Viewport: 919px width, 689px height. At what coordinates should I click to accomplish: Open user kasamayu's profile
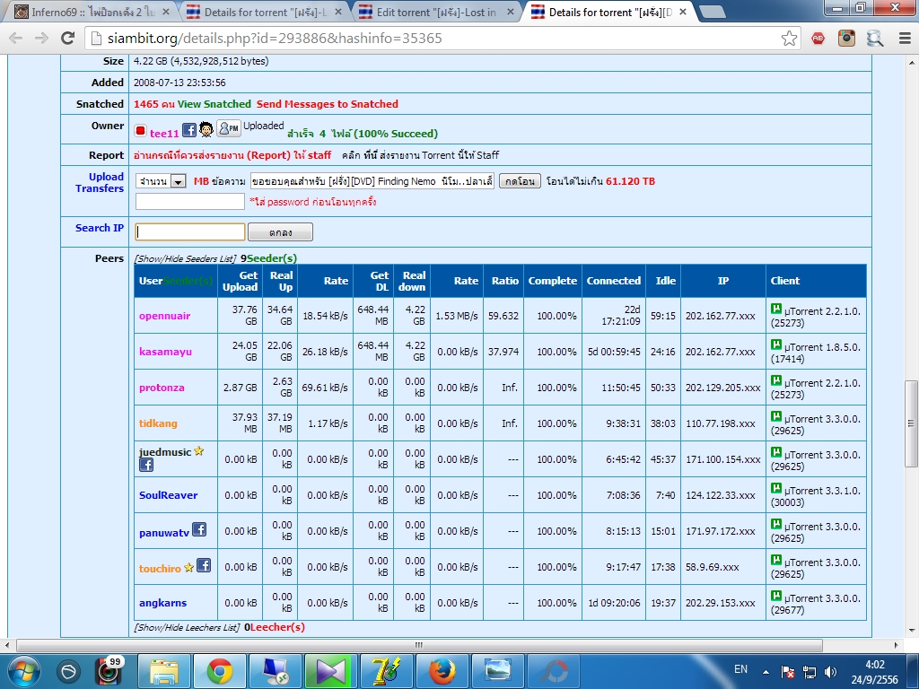click(x=165, y=352)
